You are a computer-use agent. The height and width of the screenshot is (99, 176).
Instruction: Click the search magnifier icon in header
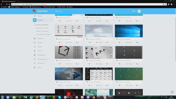click(x=56, y=11)
